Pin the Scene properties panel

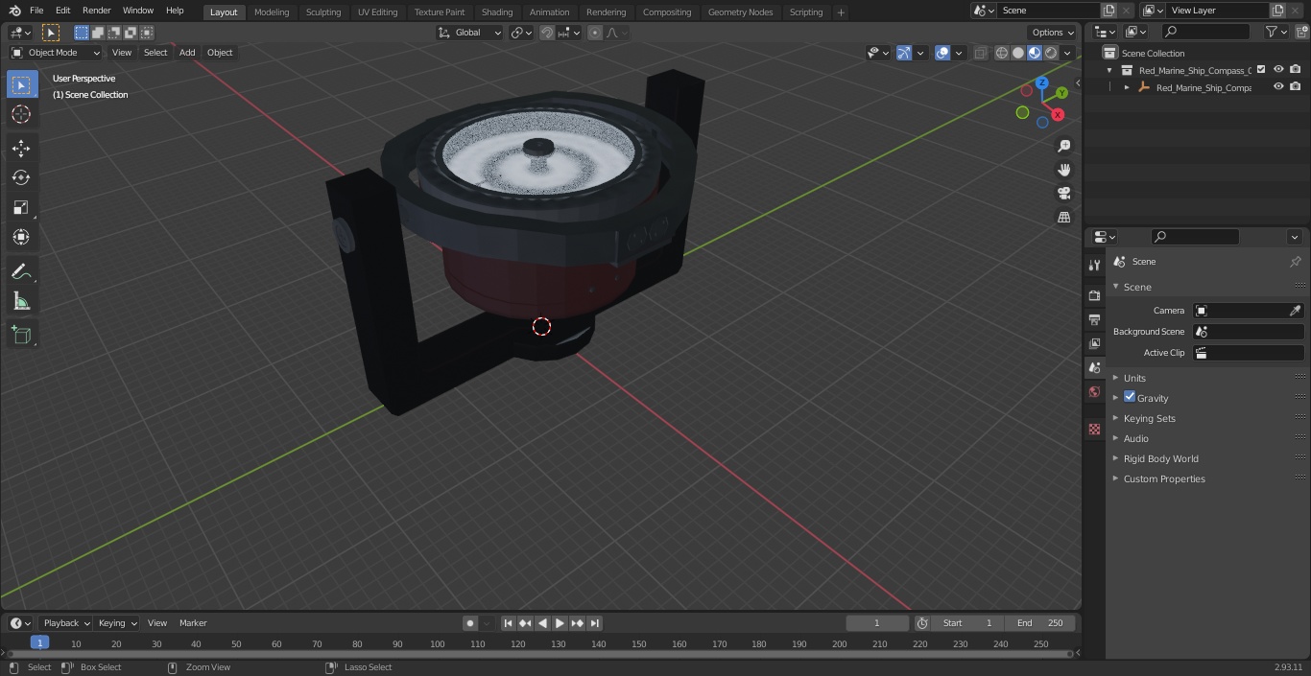pyautogui.click(x=1295, y=262)
